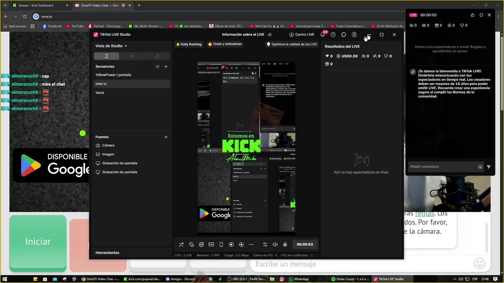This screenshot has height=283, width=504.
Task: Open Chats y entrevistas tab
Action: 224,44
